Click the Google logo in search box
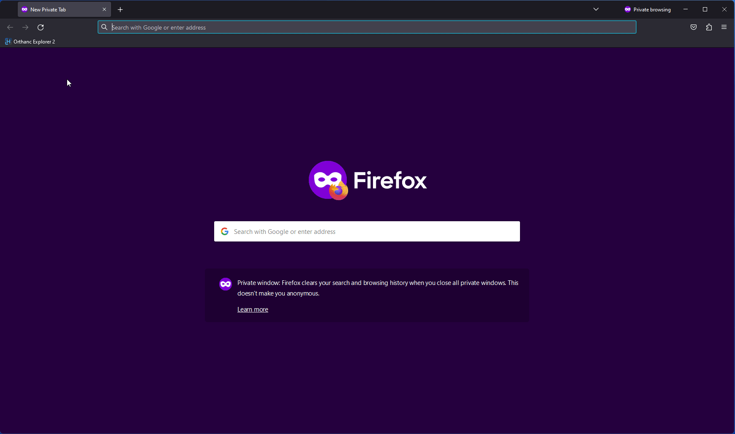735x434 pixels. coord(225,231)
